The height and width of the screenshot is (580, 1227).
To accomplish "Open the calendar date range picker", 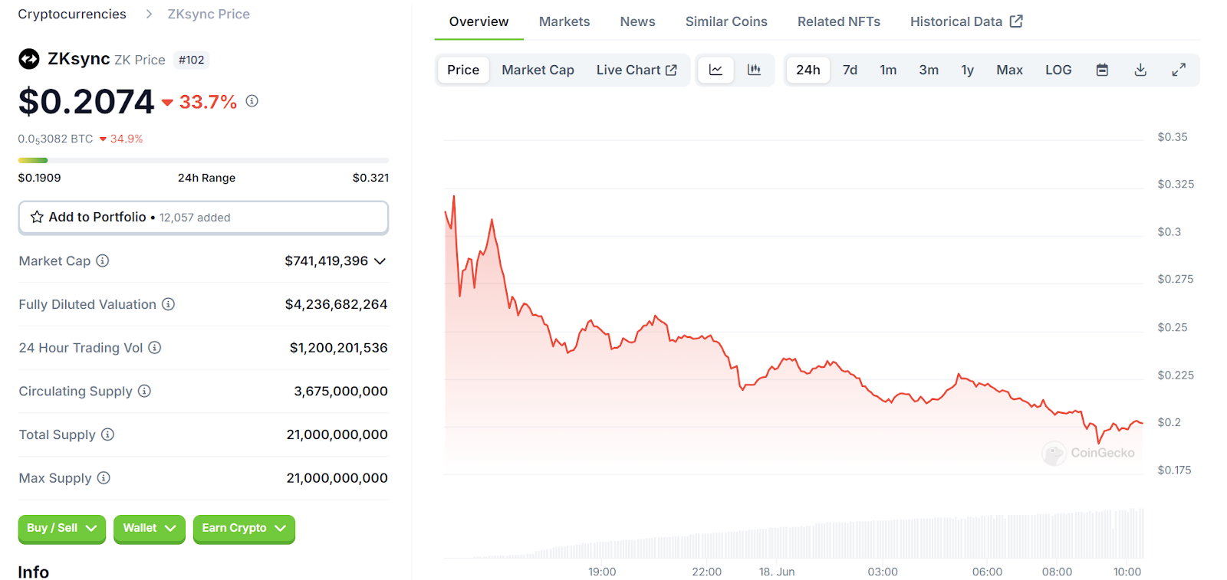I will click(1102, 70).
